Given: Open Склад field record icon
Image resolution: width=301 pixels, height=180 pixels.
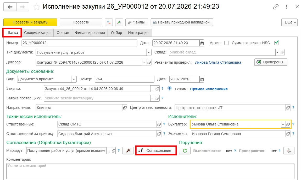Looking at the screenshot, I should point(282,52).
